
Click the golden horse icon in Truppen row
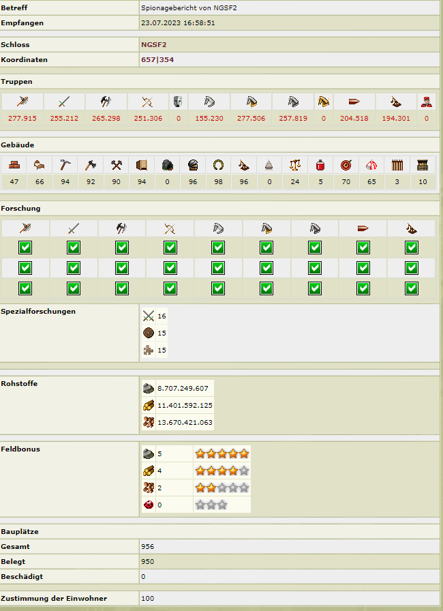click(324, 102)
